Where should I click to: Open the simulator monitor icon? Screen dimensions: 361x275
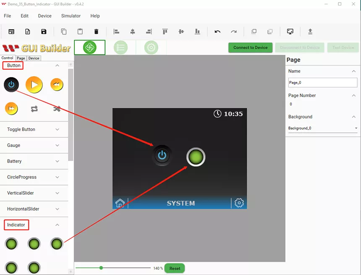290,31
